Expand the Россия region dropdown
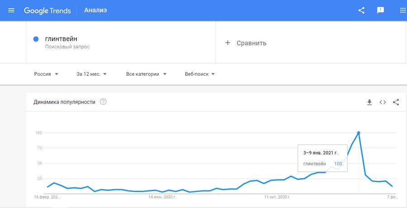This screenshot has width=407, height=208. [x=46, y=74]
